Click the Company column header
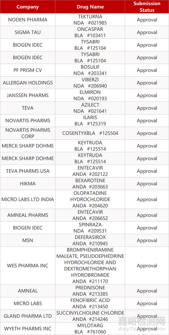This screenshot has width=169, height=335. click(28, 7)
